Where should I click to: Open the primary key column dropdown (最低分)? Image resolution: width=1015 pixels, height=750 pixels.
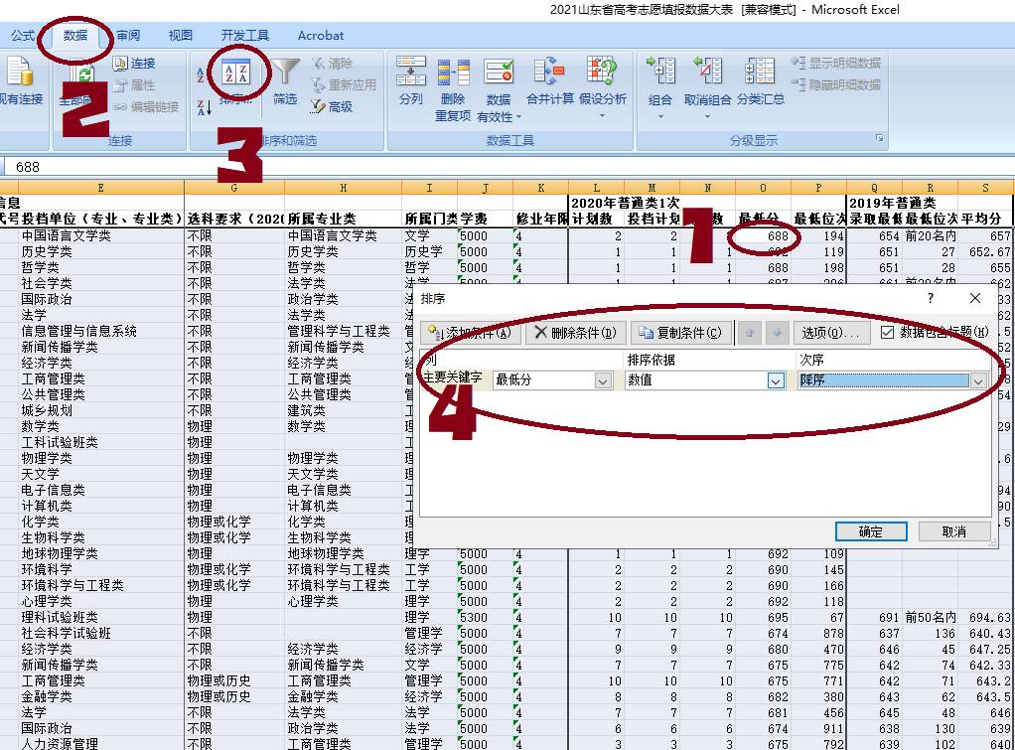pos(603,380)
